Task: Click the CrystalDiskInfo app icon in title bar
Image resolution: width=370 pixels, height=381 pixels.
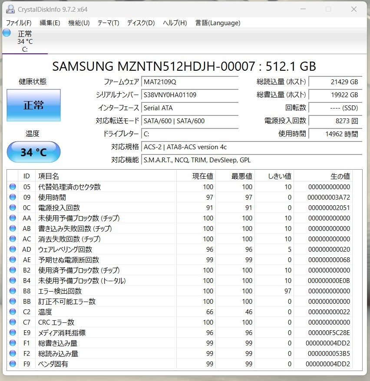Action: pos(10,9)
